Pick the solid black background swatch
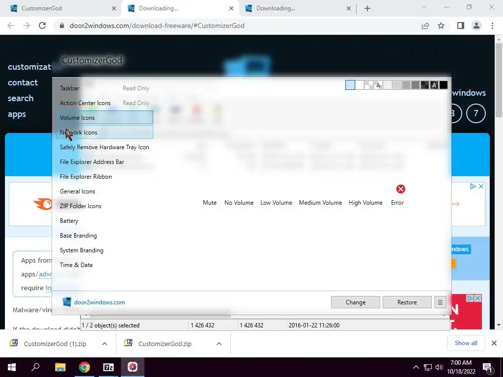503x377 pixels. [x=444, y=85]
